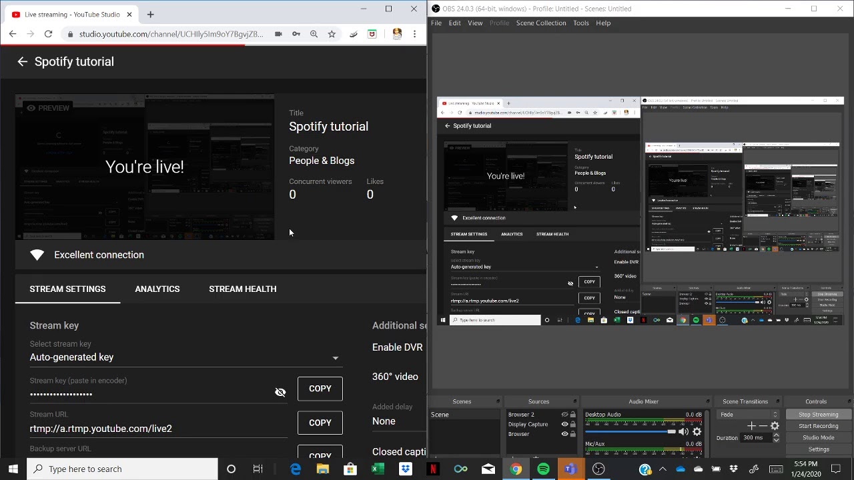Click Stop Streaming in OBS Controls
This screenshot has height=480, width=854.
[x=818, y=415]
